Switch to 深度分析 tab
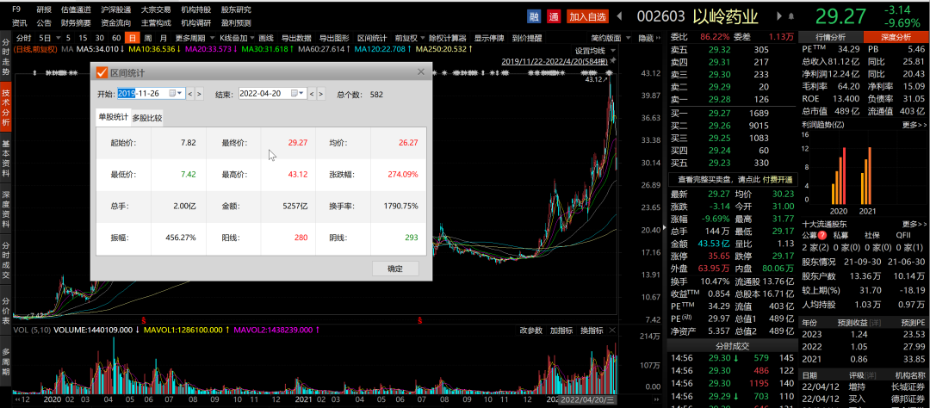The image size is (930, 408). pyautogui.click(x=896, y=37)
